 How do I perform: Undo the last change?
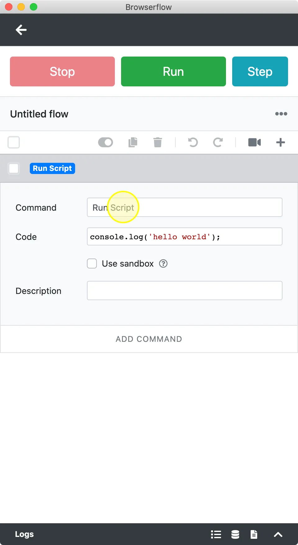[193, 142]
